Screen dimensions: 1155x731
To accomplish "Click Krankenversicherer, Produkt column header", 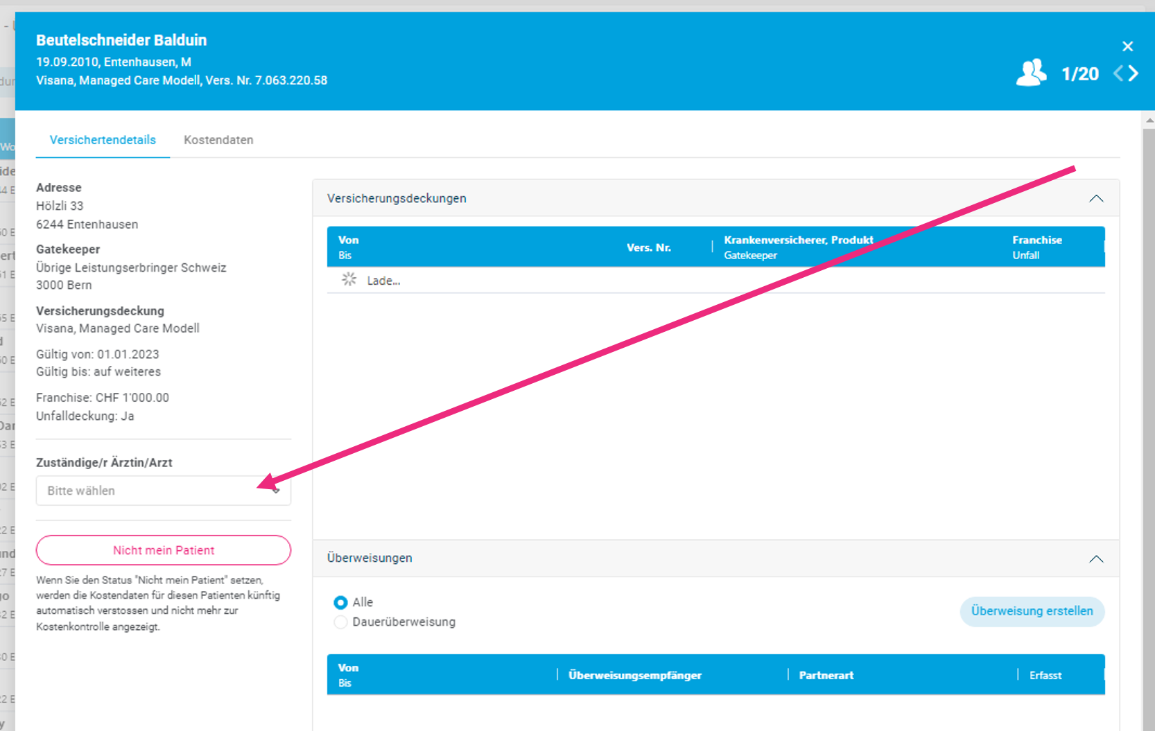I will tap(799, 240).
